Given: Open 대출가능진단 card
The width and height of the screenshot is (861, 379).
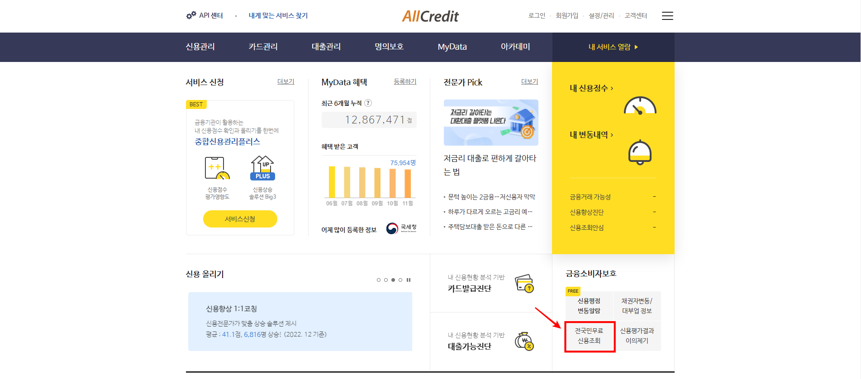Looking at the screenshot, I should (x=491, y=341).
